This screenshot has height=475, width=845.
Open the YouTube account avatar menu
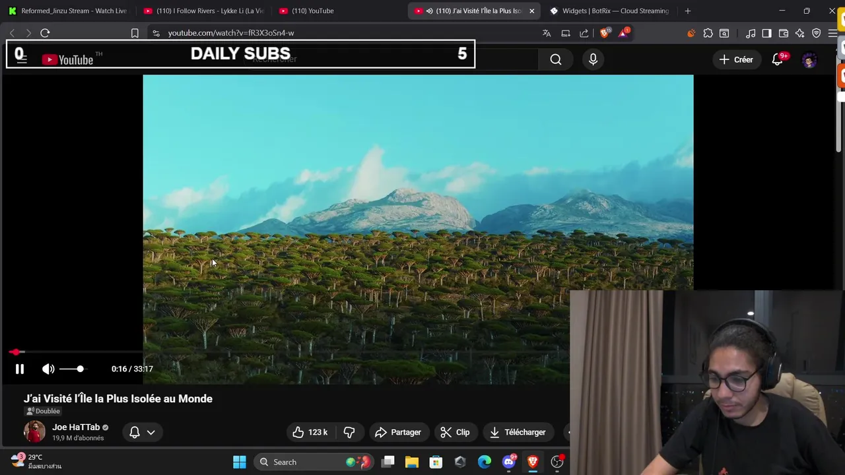click(x=809, y=59)
